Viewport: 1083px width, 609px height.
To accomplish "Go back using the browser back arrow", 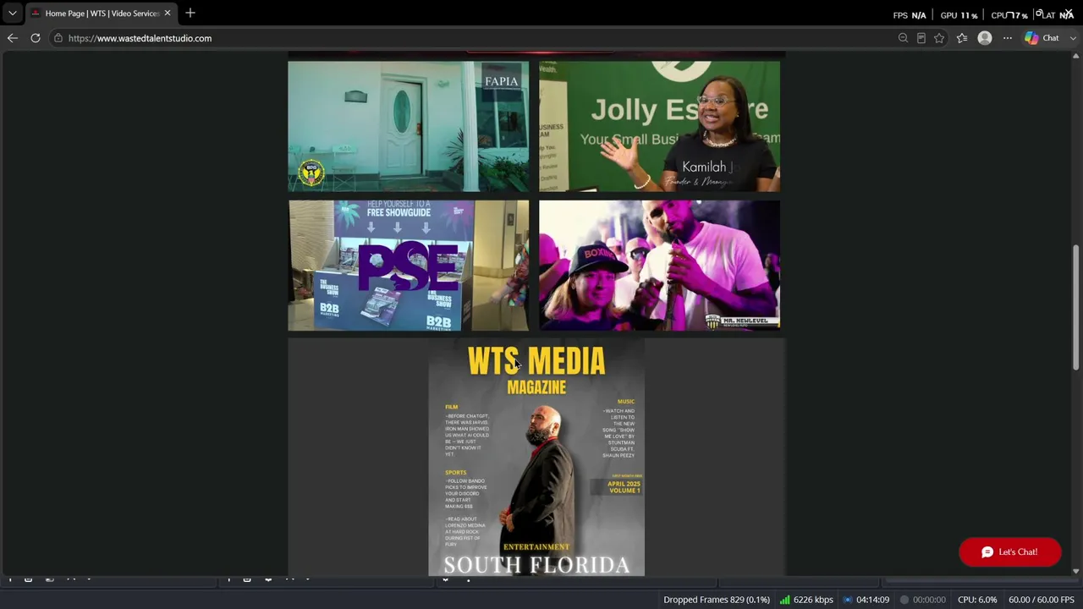I will tap(12, 38).
